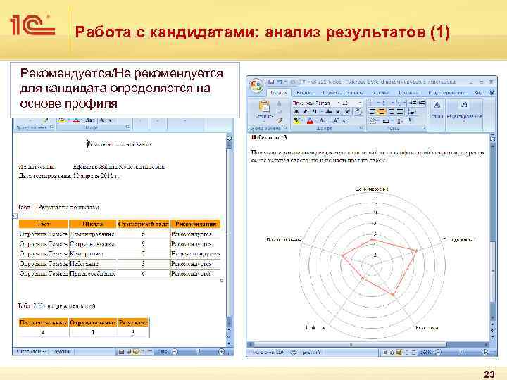507x380 pixels.
Task: Click the red font color A icon
Action: tap(310, 120)
